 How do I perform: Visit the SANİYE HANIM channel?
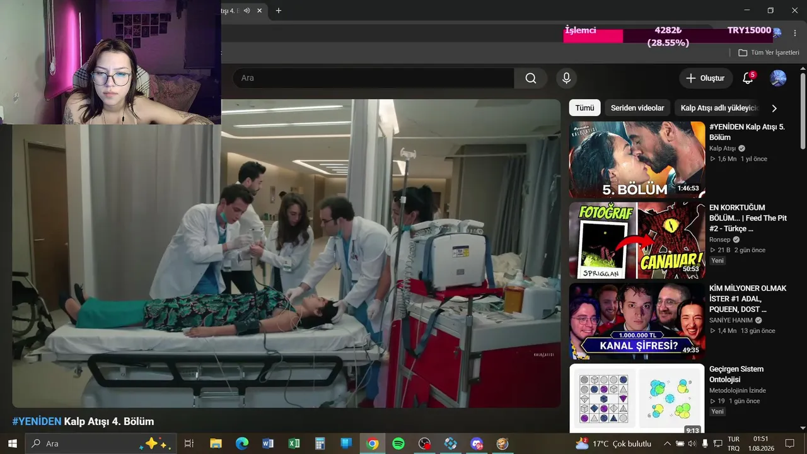(x=731, y=320)
